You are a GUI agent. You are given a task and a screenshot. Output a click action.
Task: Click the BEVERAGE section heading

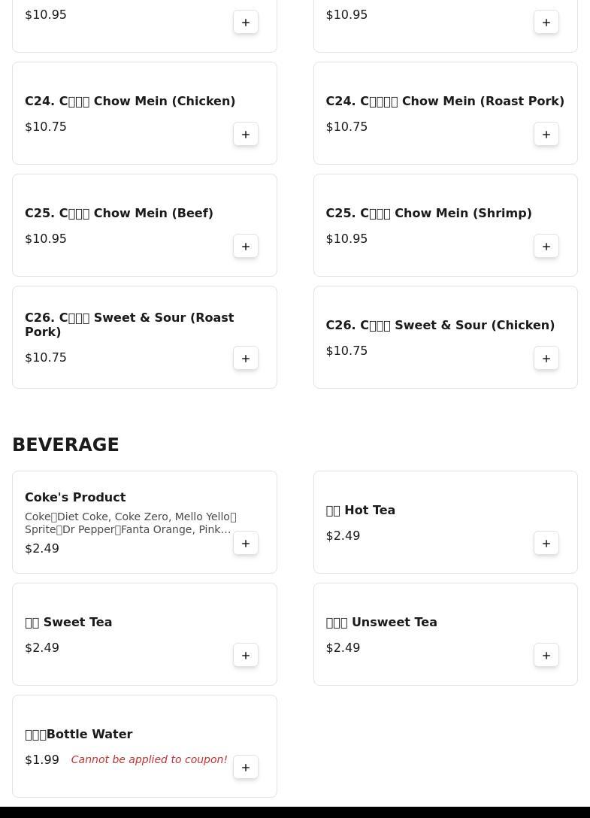[x=65, y=444]
